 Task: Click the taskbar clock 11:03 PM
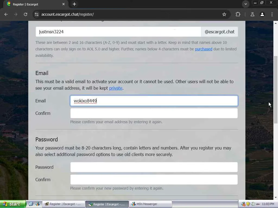[x=268, y=204]
